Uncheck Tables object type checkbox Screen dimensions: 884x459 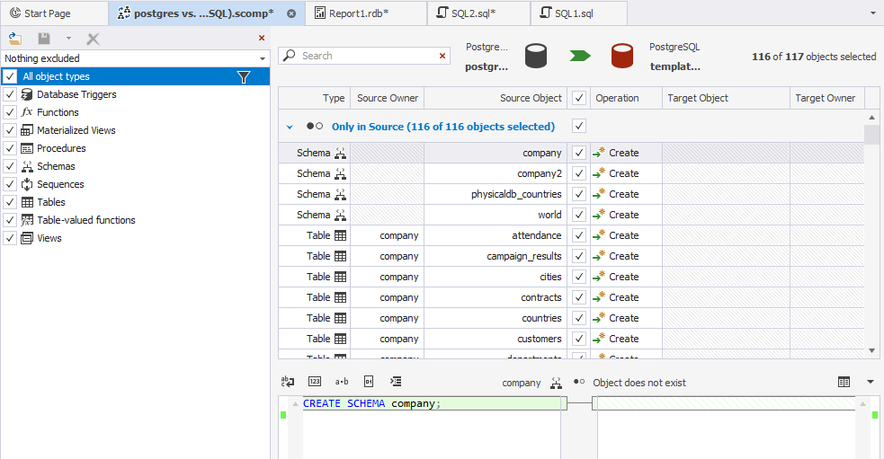10,202
